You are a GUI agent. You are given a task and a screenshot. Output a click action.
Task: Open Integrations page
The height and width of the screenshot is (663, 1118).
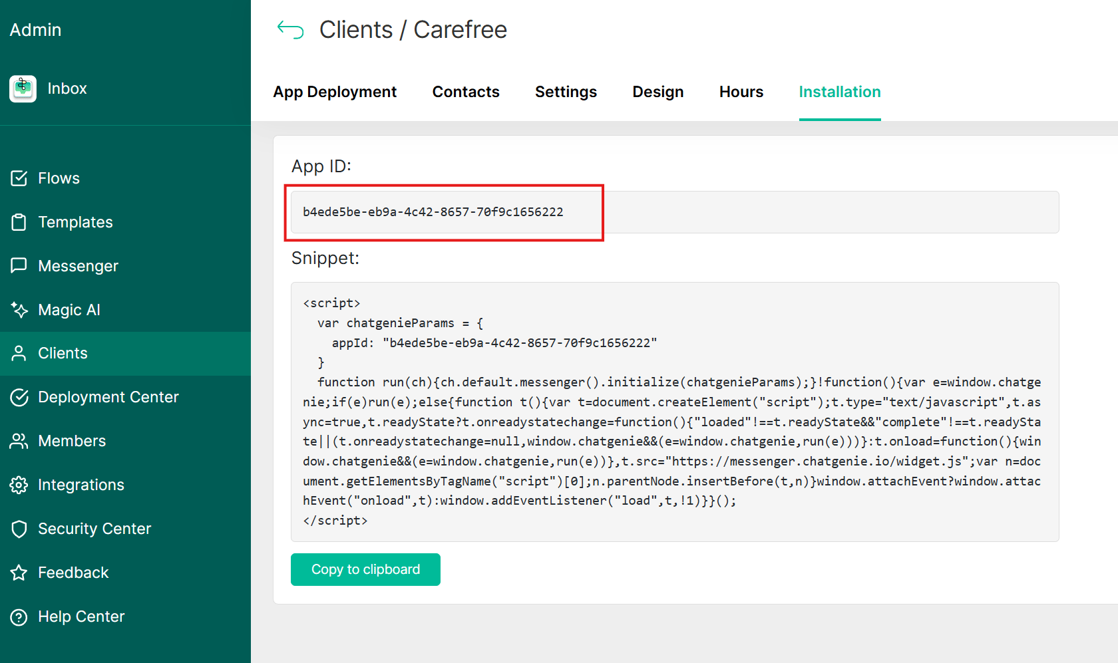[x=125, y=485]
